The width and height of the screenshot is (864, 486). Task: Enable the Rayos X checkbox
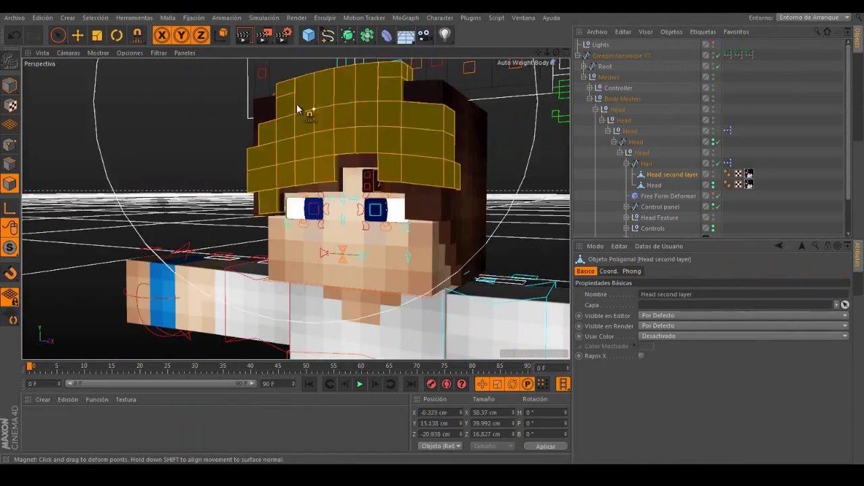tap(641, 356)
